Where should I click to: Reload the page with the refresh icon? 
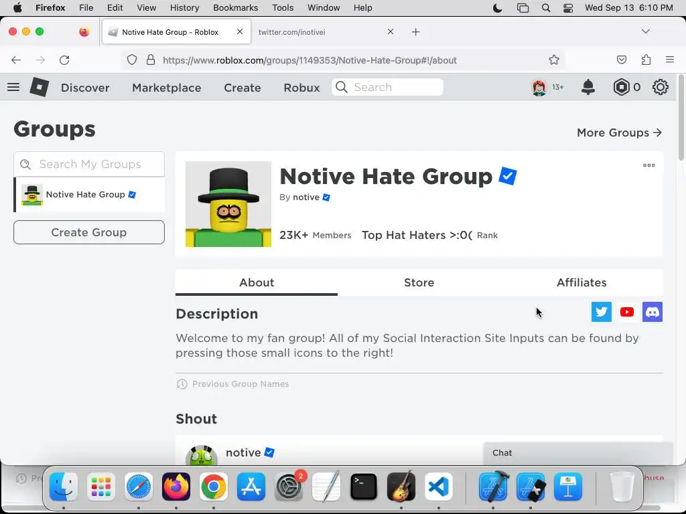pos(65,60)
